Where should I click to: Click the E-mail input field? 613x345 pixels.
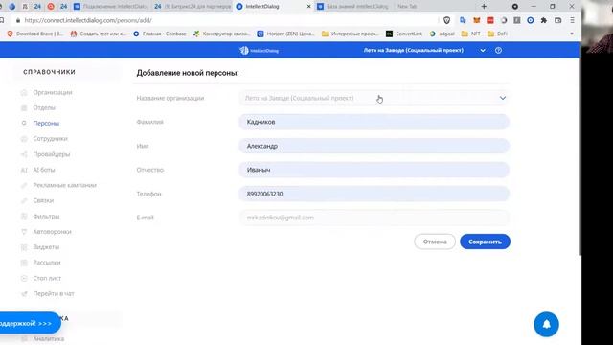374,218
